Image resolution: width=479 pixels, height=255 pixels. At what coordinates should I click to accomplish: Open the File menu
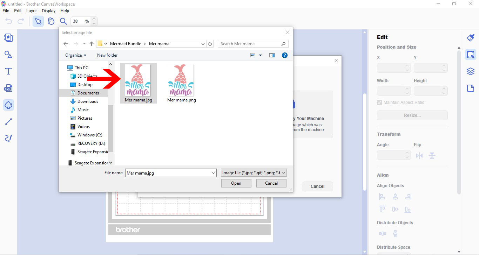tap(6, 11)
